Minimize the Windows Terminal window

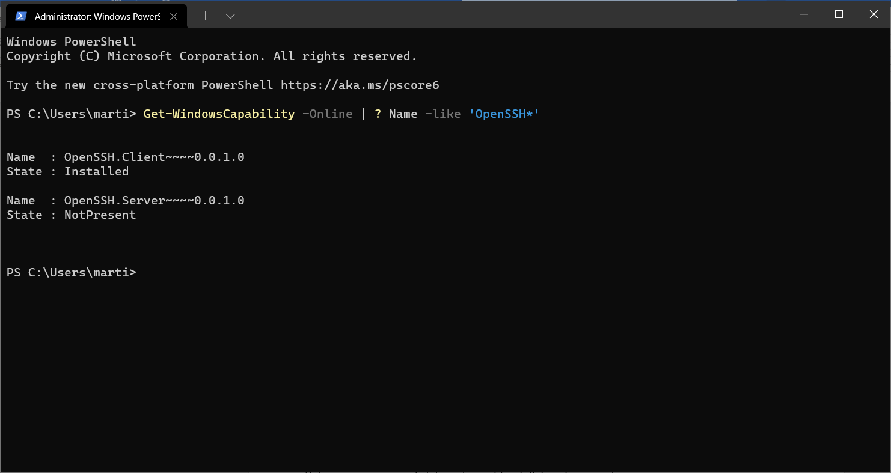coord(804,14)
